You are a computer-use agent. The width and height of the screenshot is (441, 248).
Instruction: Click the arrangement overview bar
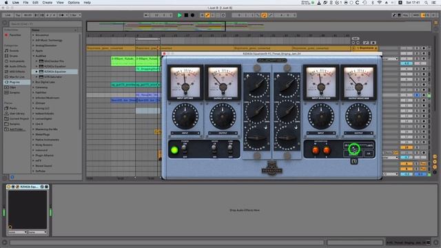tap(259, 26)
